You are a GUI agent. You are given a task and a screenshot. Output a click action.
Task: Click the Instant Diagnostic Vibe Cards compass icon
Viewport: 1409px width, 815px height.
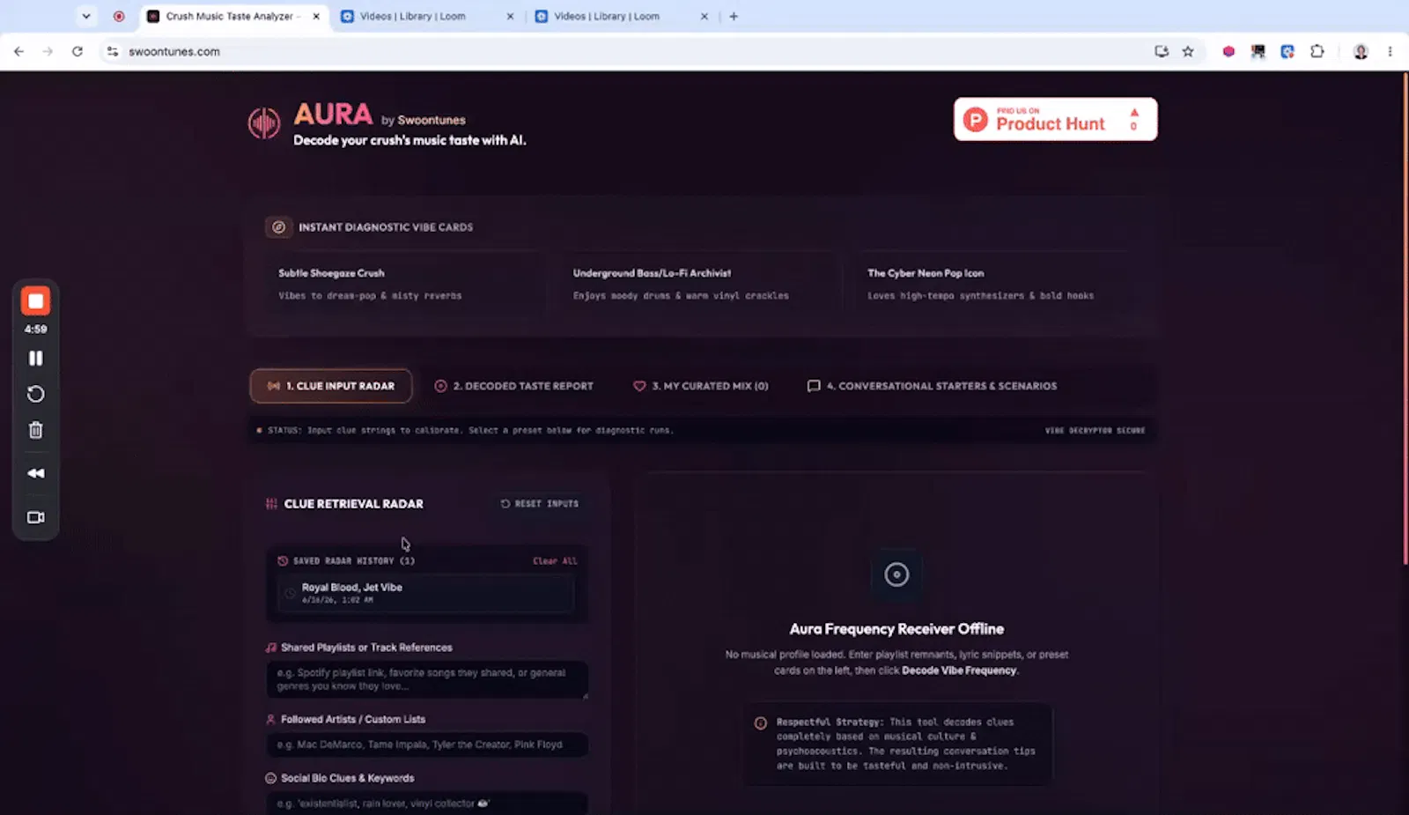pos(278,227)
